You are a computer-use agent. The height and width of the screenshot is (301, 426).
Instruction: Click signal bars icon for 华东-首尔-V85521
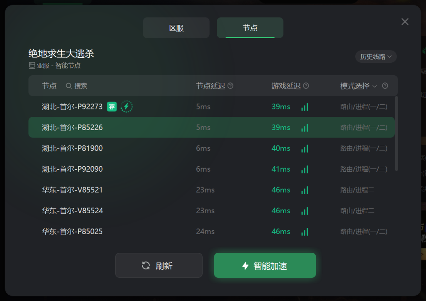305,190
